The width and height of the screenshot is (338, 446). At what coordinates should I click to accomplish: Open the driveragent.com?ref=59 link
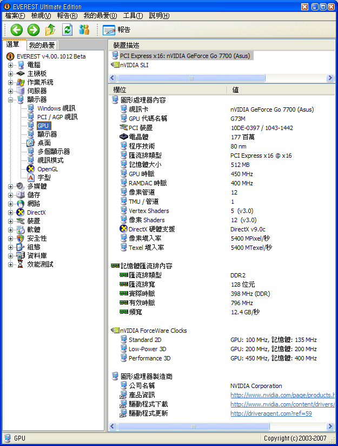pyautogui.click(x=271, y=413)
